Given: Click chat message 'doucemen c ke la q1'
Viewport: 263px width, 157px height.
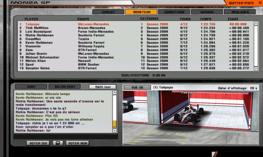Looking at the screenshot, I should pyautogui.click(x=41, y=108).
